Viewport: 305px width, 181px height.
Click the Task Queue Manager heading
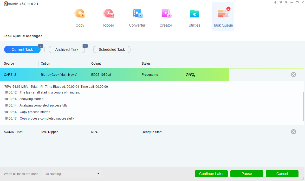coord(23,36)
